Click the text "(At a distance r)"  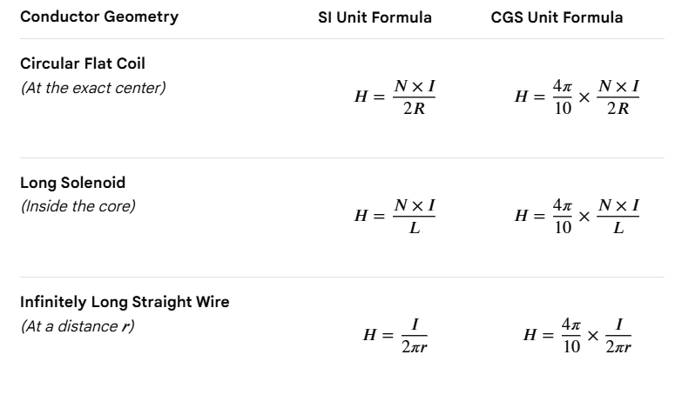click(78, 326)
